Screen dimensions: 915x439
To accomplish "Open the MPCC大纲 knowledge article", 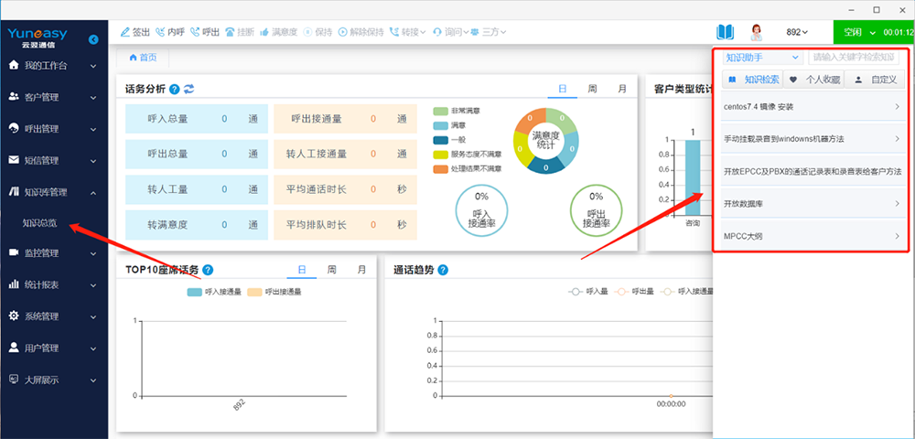I will click(x=813, y=236).
